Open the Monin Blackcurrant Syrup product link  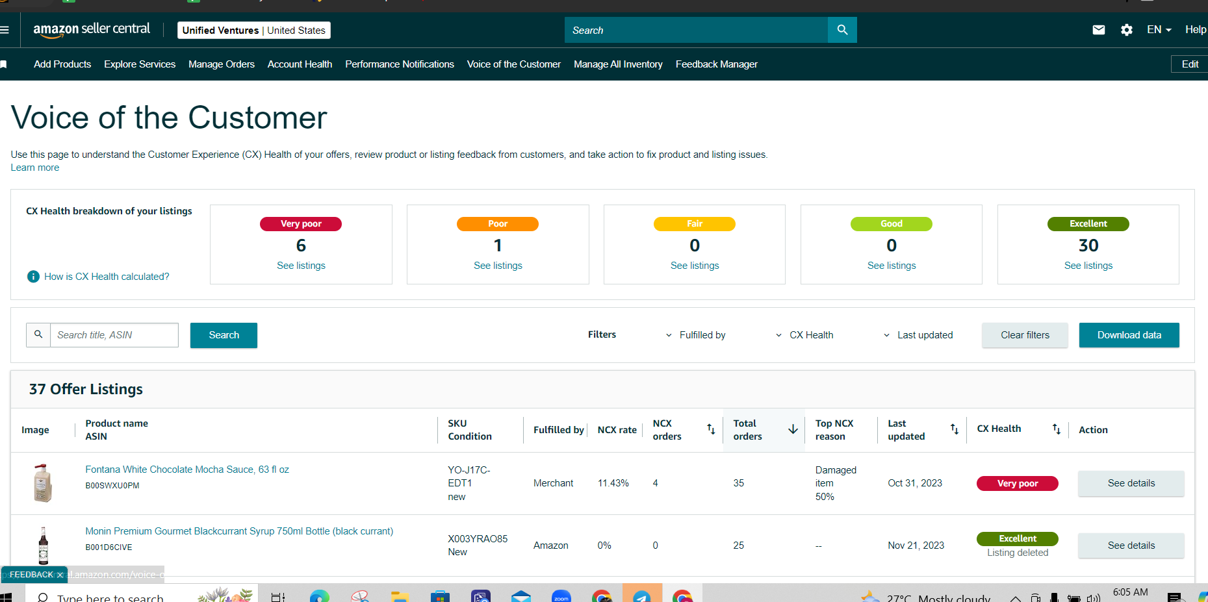click(239, 531)
